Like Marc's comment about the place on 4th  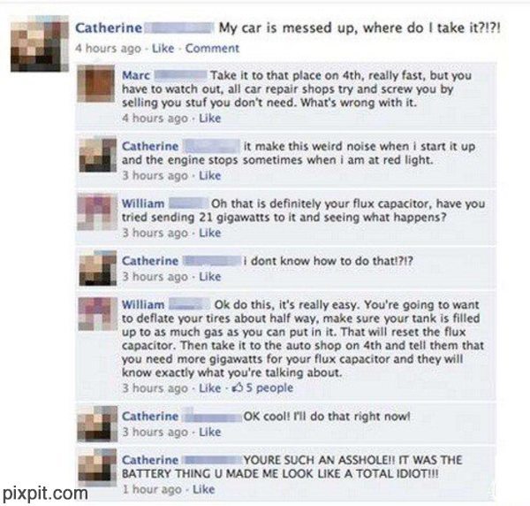(x=209, y=119)
